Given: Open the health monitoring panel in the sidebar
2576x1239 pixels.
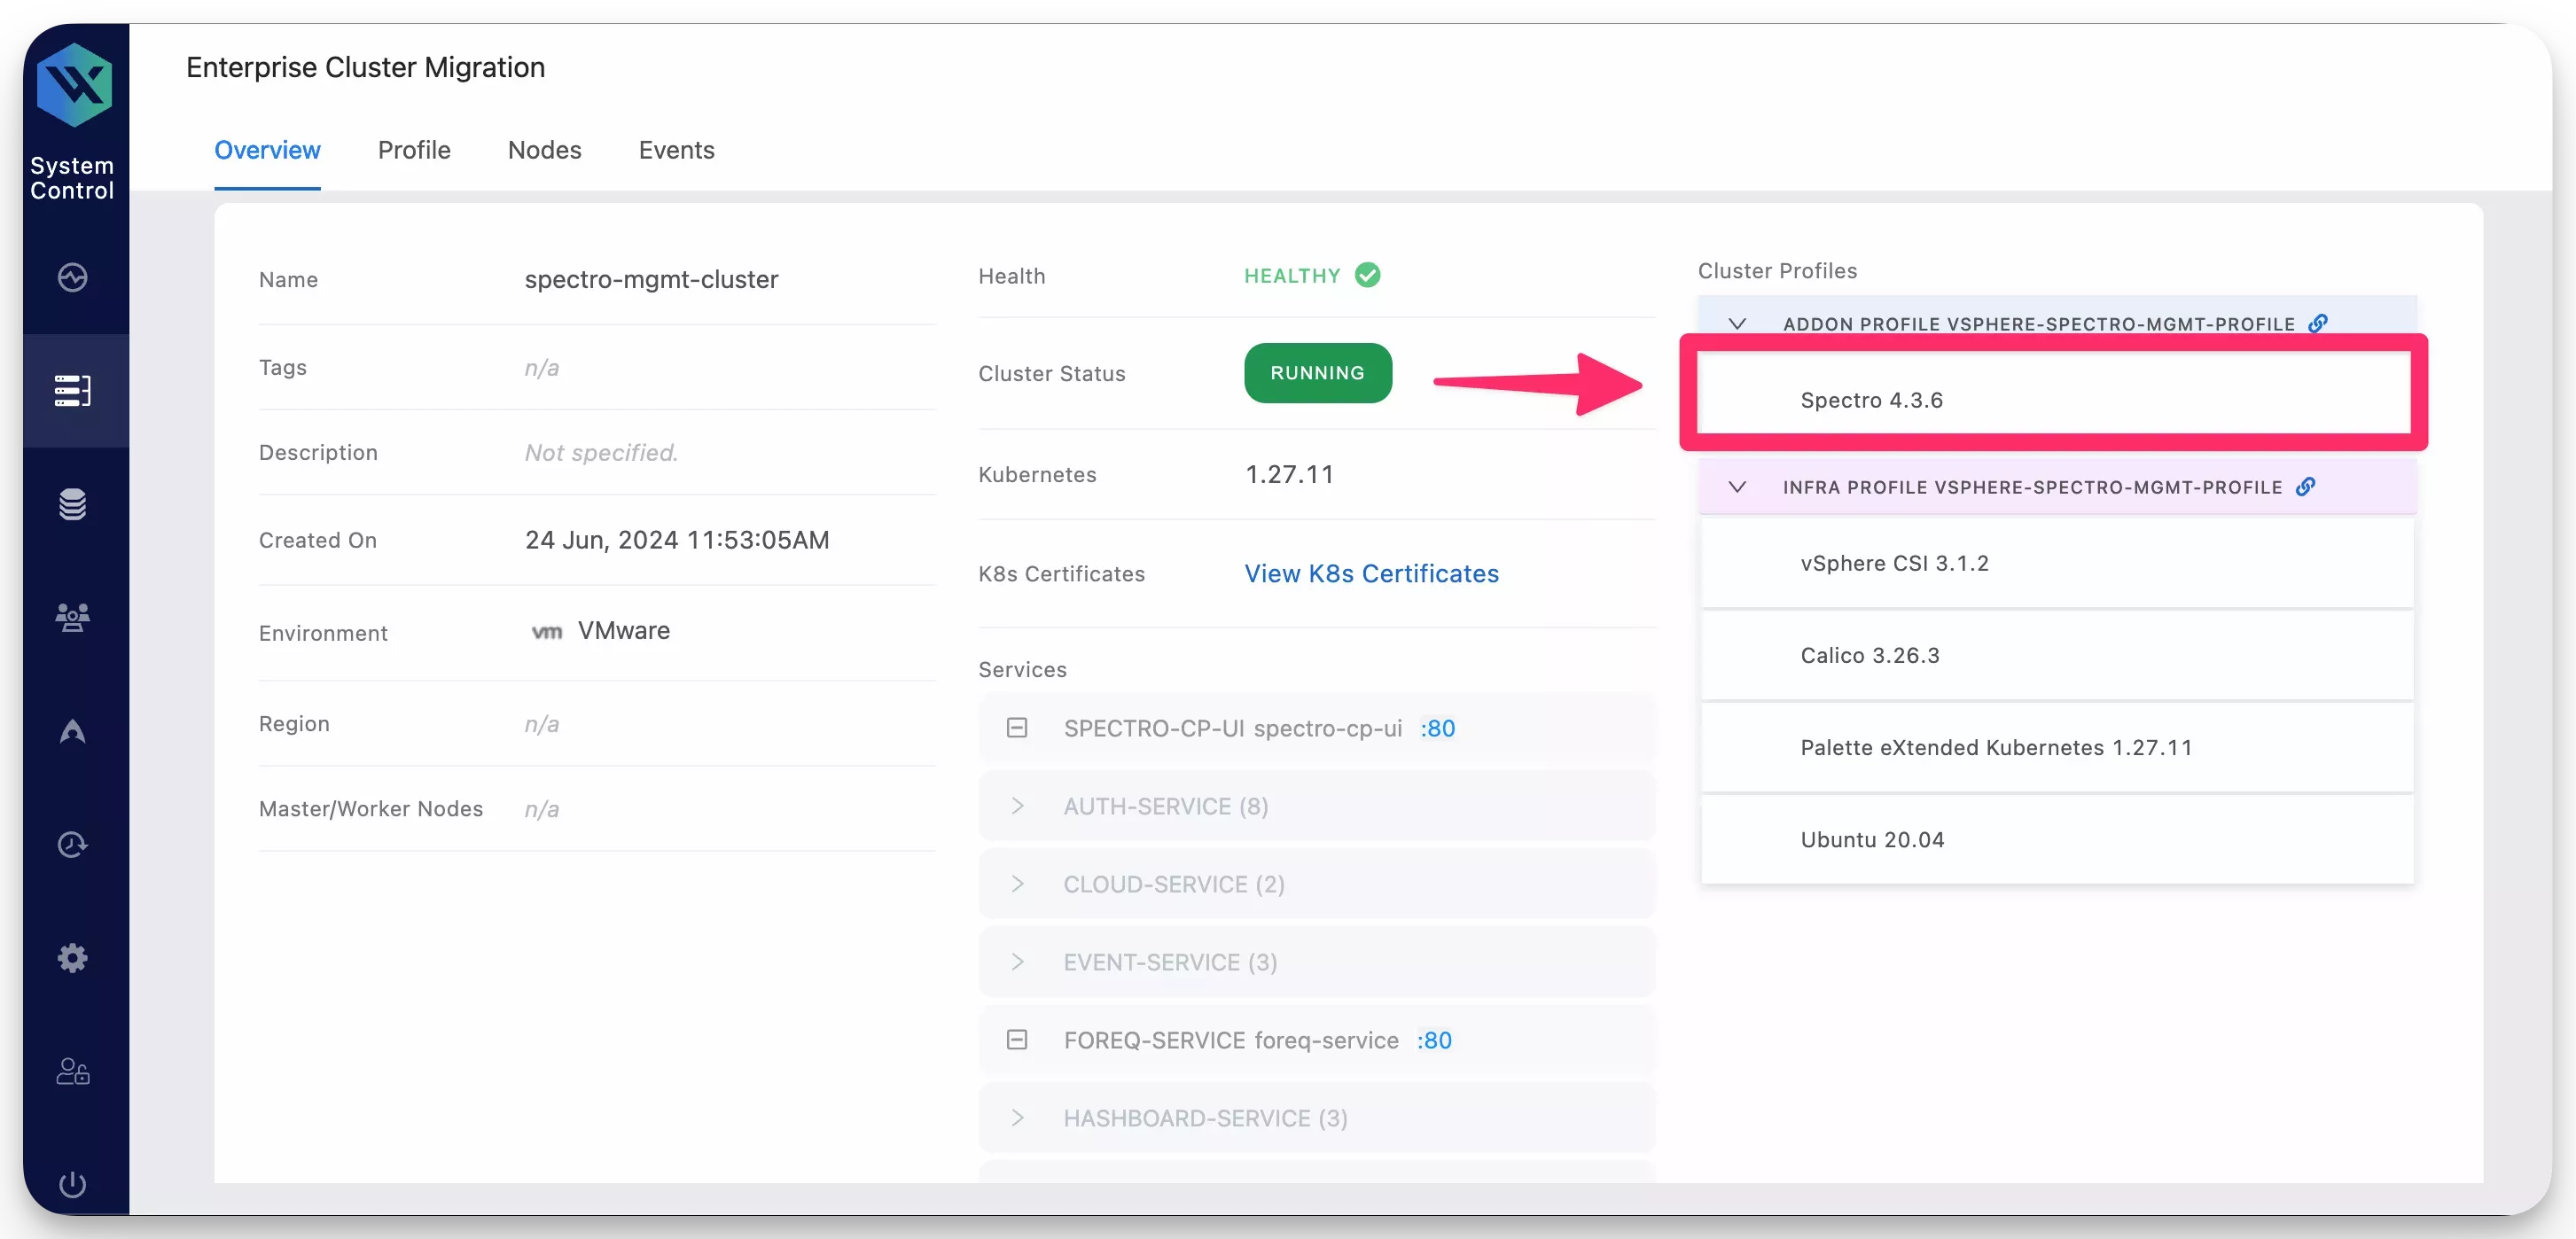Looking at the screenshot, I should [72, 278].
